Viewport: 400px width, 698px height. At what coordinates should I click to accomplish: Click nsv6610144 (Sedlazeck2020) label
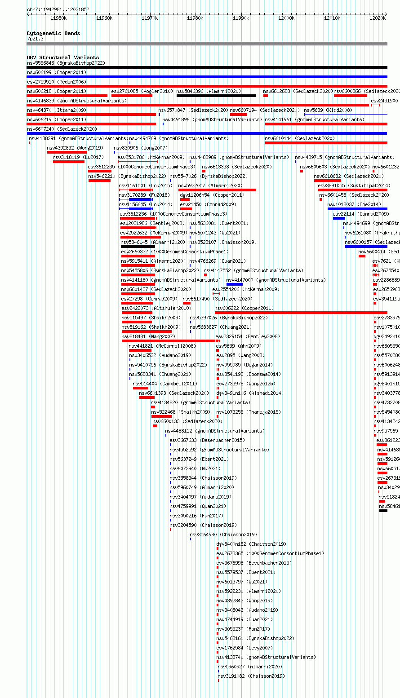click(300, 139)
